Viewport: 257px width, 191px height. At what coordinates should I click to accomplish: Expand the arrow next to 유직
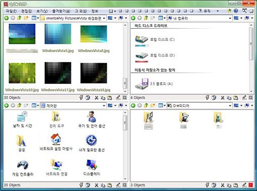coord(218,11)
